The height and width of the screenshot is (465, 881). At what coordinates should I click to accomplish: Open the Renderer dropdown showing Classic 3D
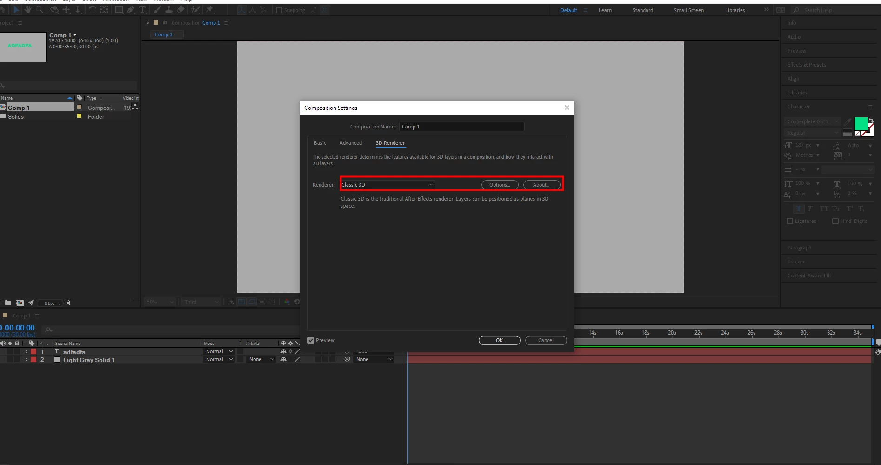[x=387, y=185]
